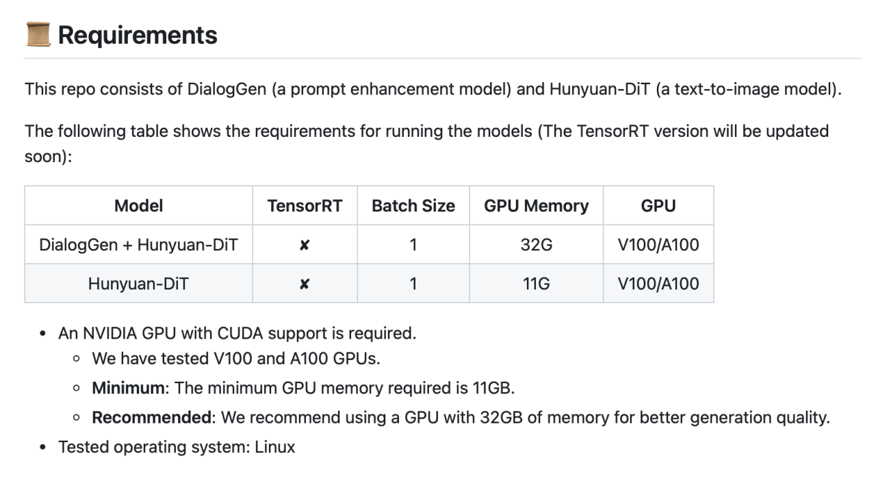The image size is (876, 479).
Task: Click the Batch Size column header
Action: point(413,205)
